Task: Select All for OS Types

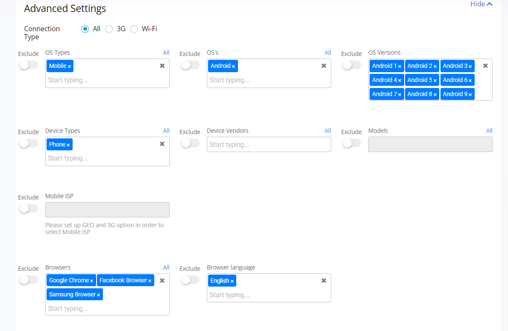Action: point(166,53)
